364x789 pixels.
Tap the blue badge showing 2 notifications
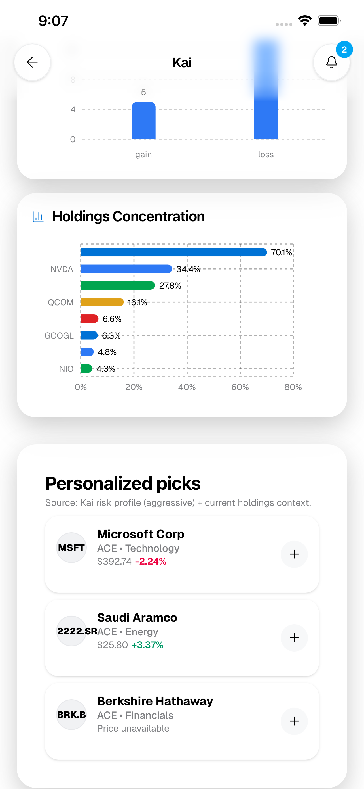point(345,49)
